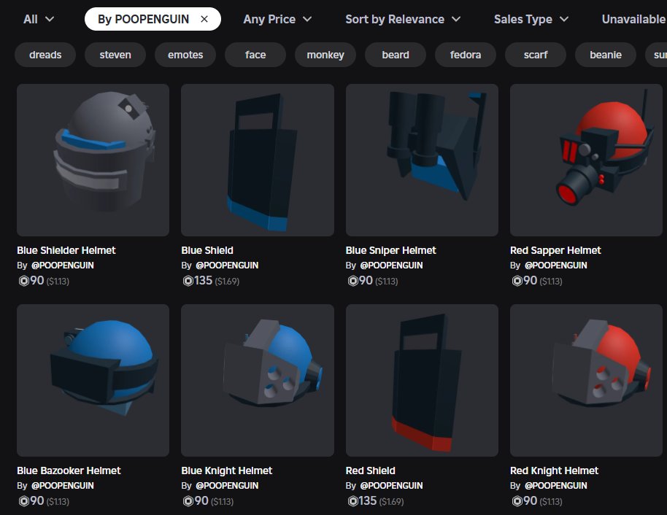This screenshot has height=515, width=667.
Task: Open the Unavailable filter option
Action: tap(633, 19)
